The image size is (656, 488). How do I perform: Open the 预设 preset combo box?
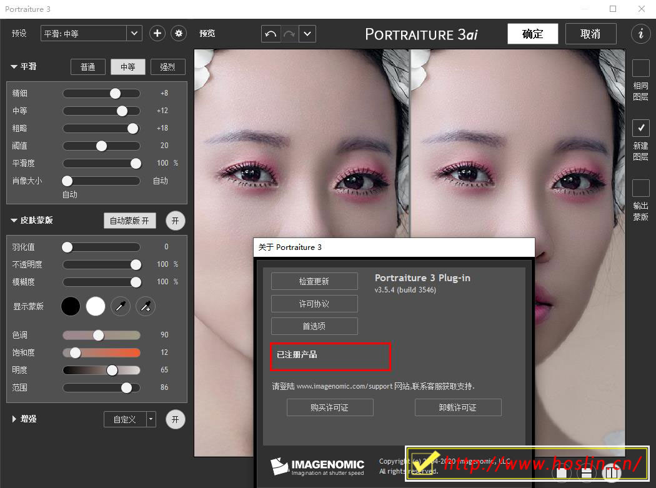point(91,34)
